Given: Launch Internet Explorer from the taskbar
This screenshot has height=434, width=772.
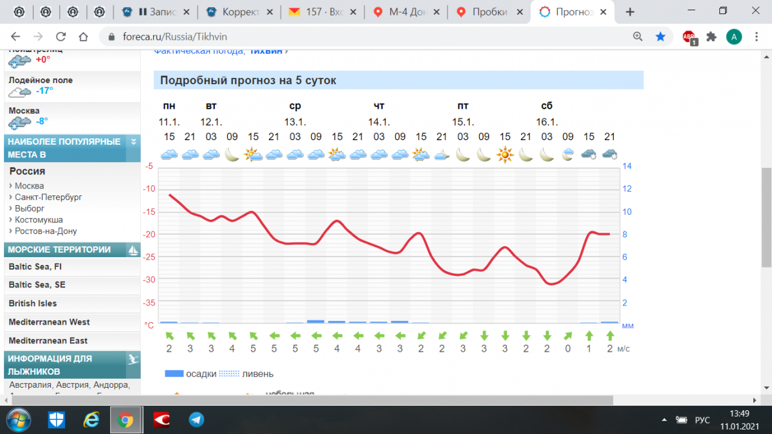Looking at the screenshot, I should coord(91,420).
